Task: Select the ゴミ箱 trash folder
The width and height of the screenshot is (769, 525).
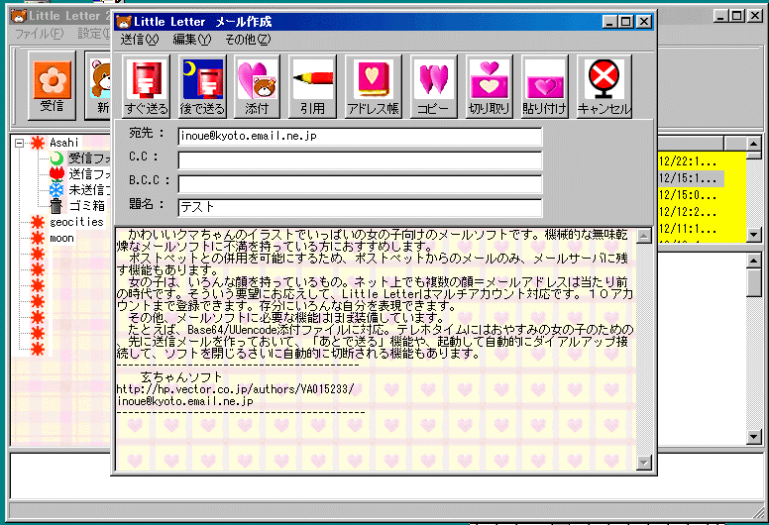Action: (87, 206)
